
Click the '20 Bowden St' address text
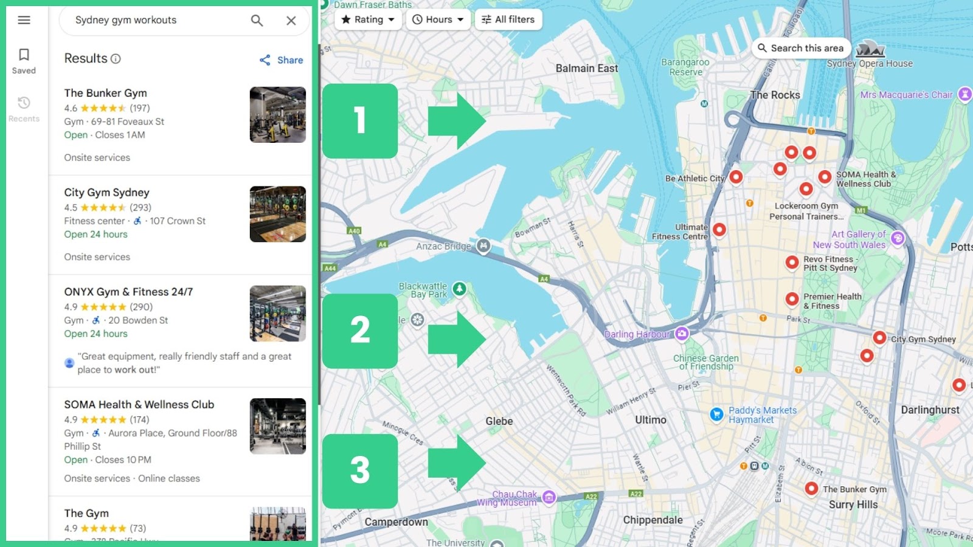[138, 320]
